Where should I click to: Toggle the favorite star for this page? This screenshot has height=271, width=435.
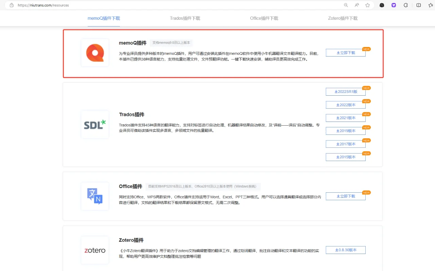tap(368, 5)
